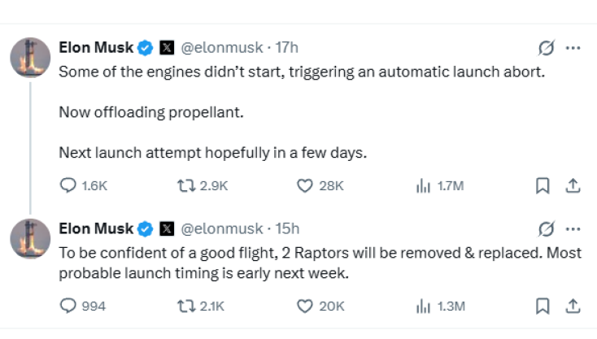Open more options menu on 15h tweet
Viewport: 597px width, 339px height.
pos(573,229)
